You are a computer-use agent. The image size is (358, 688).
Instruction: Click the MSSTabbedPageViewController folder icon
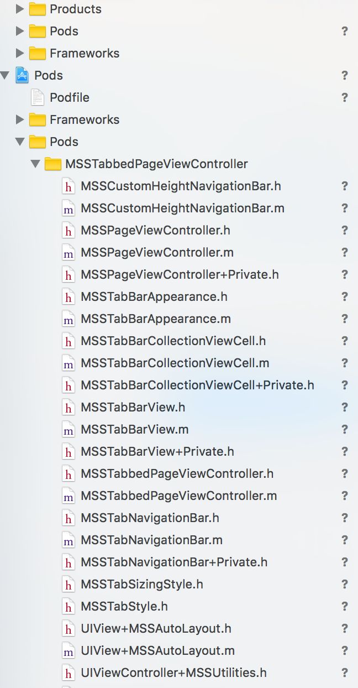[52, 164]
